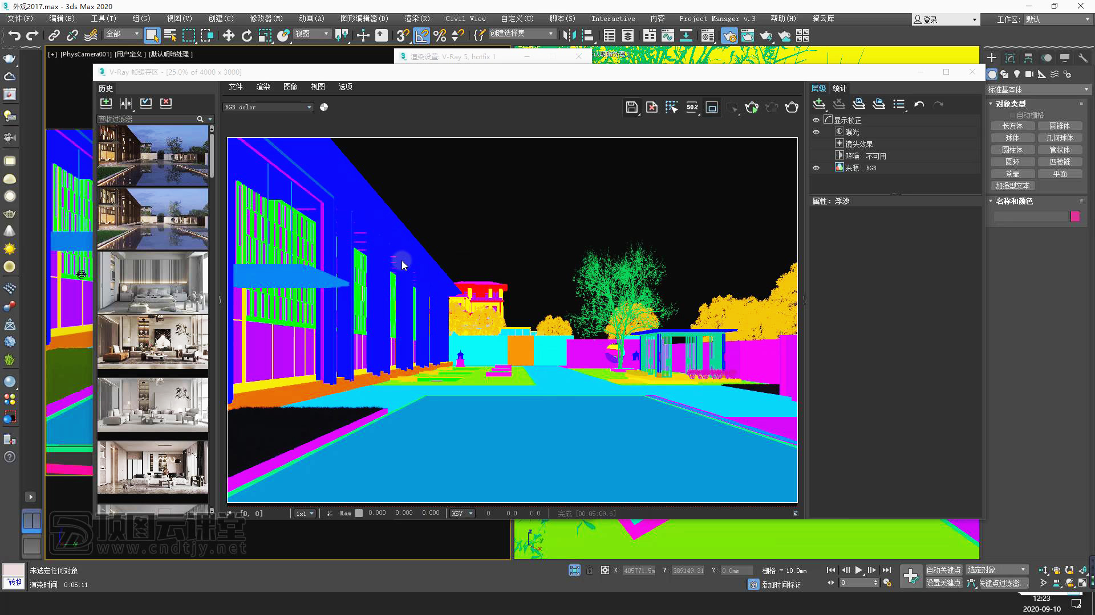1095x615 pixels.
Task: Click the pink object color swatch
Action: coord(1075,216)
